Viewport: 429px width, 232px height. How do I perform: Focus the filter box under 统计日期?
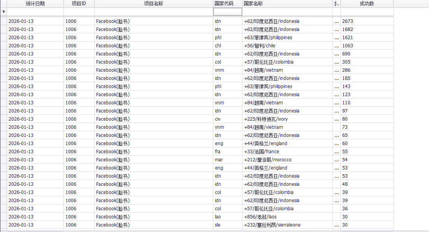tap(35, 12)
